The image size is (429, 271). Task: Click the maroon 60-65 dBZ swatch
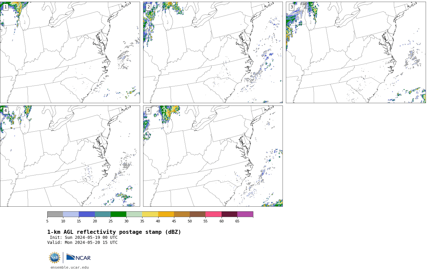[x=229, y=214]
